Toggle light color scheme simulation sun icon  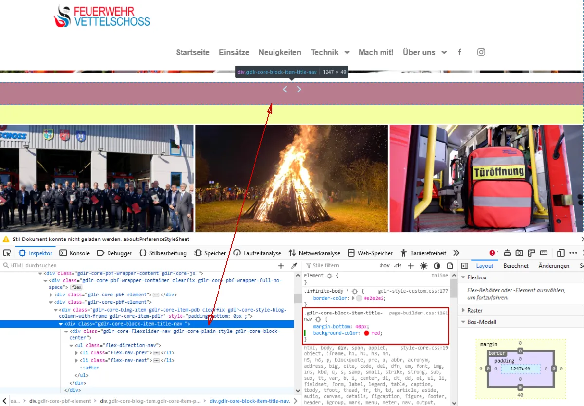(x=424, y=266)
